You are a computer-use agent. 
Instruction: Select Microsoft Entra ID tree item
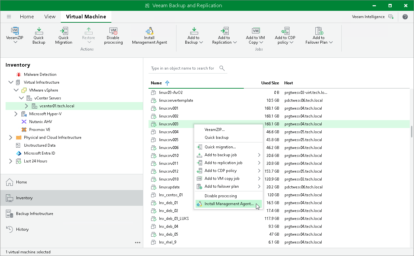[x=39, y=153]
